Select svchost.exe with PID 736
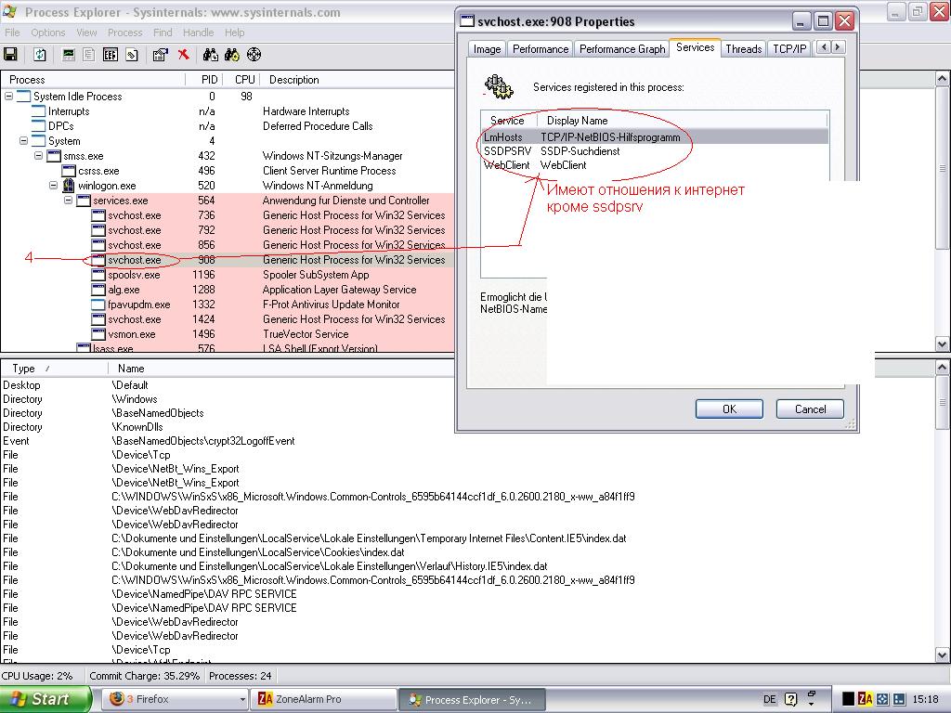The width and height of the screenshot is (951, 713). 228,215
